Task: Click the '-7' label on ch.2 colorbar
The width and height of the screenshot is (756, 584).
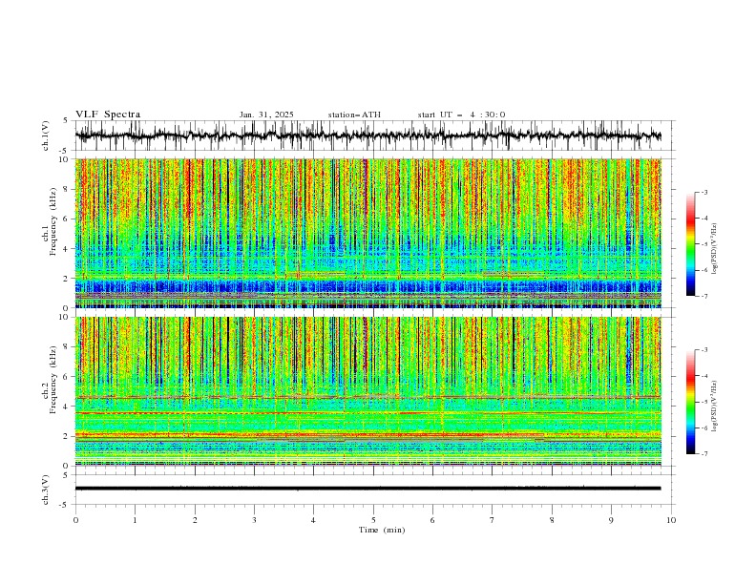Action: [703, 454]
